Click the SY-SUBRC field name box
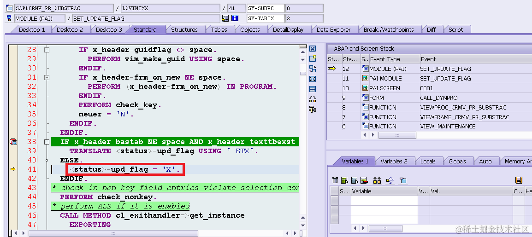 click(x=266, y=8)
